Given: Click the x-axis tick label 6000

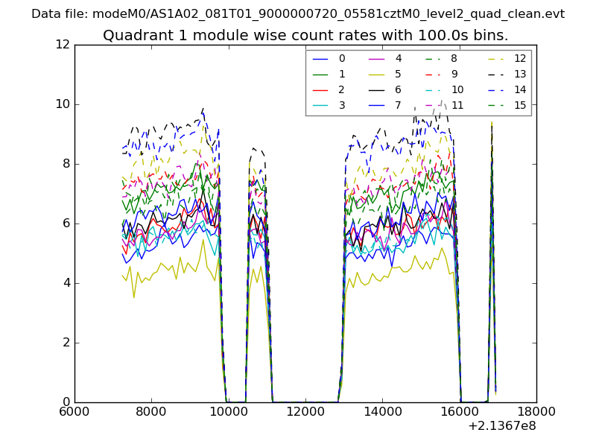Looking at the screenshot, I should point(74,410).
